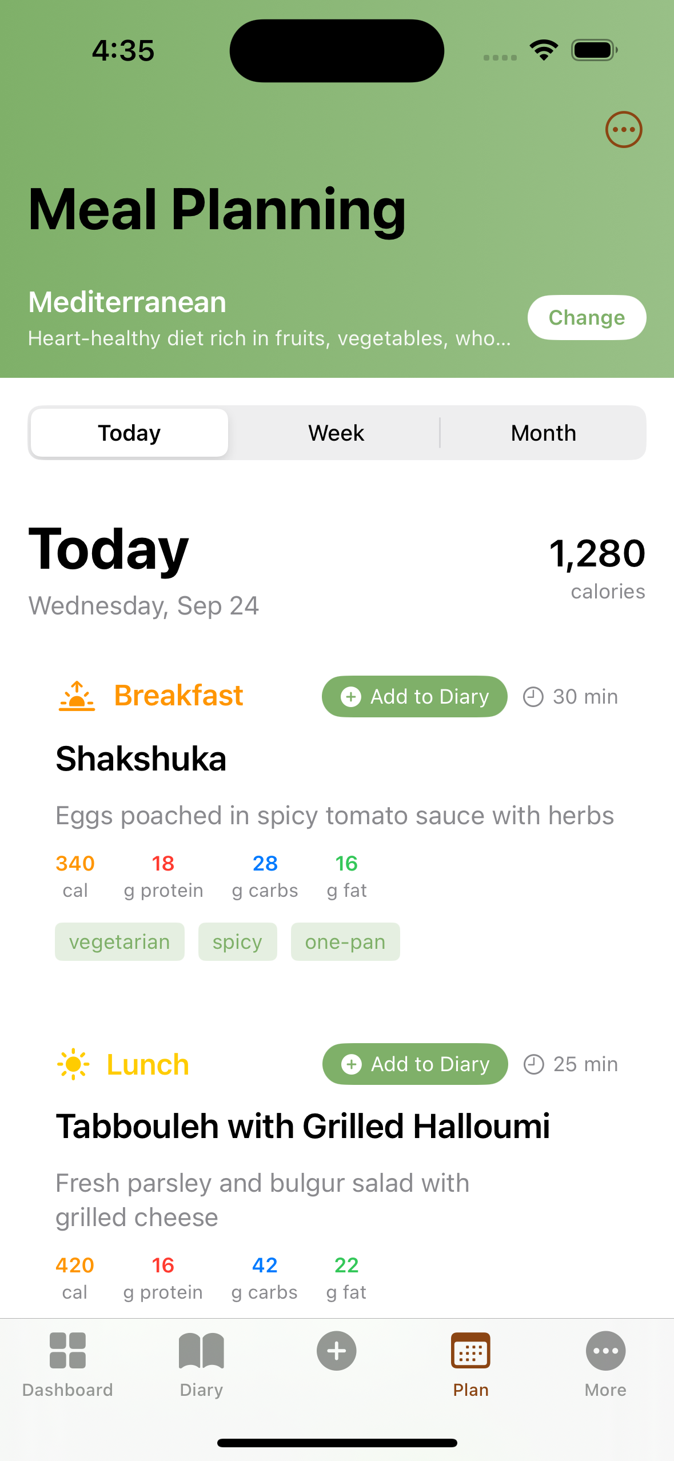Select the Today segment
The width and height of the screenshot is (674, 1461).
pos(129,433)
